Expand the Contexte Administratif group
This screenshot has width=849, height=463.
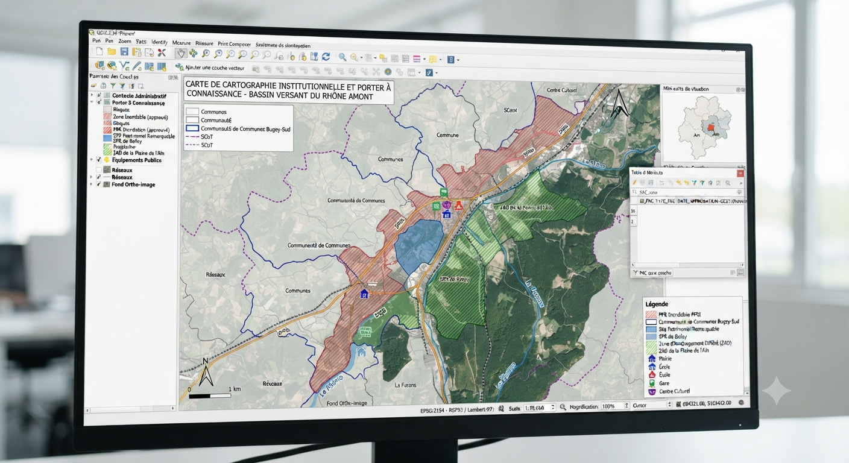point(92,96)
